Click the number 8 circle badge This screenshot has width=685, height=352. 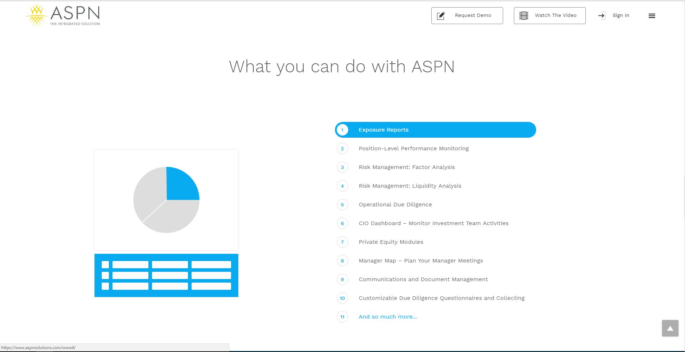pyautogui.click(x=342, y=261)
